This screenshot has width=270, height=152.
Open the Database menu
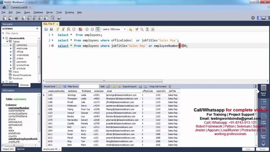[38, 12]
